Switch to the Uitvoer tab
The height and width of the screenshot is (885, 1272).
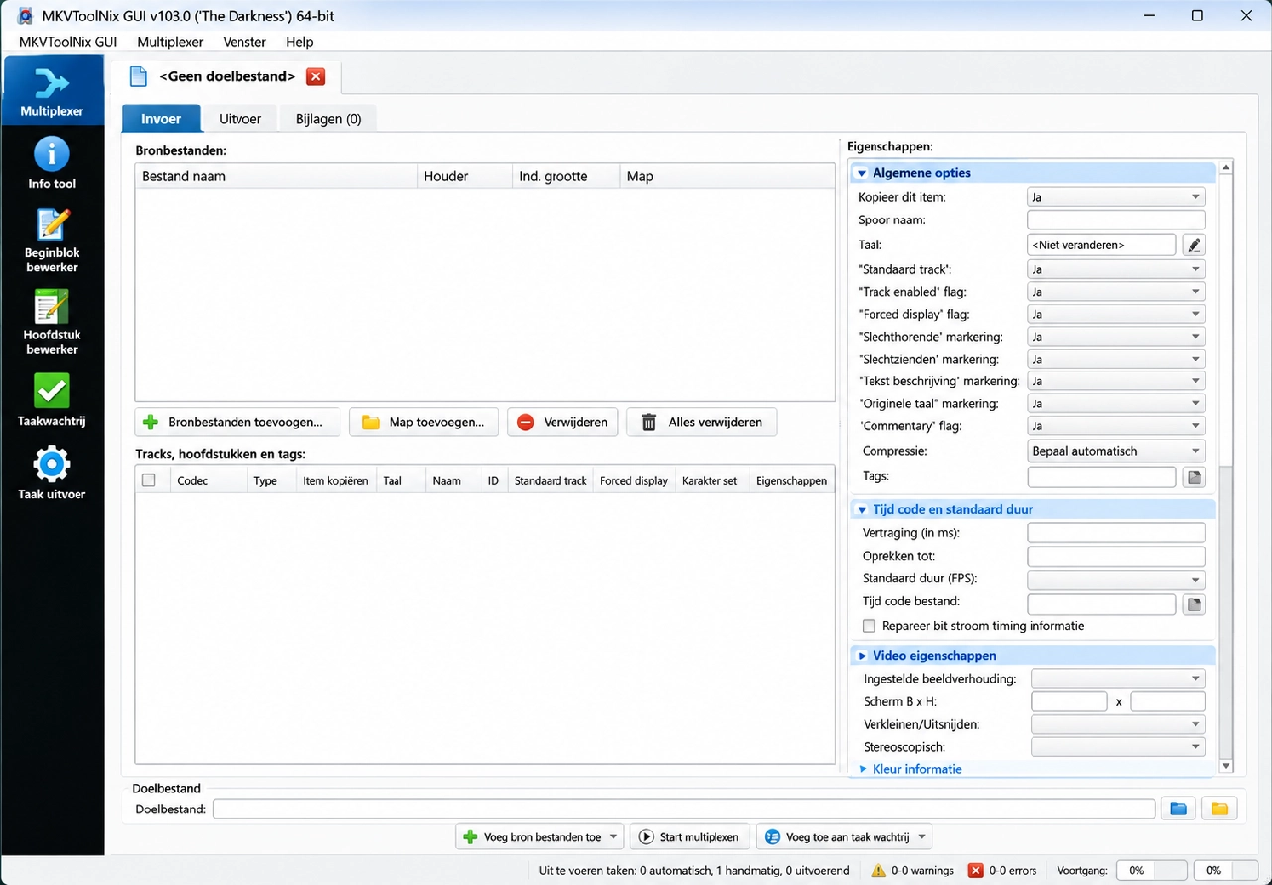(x=240, y=119)
